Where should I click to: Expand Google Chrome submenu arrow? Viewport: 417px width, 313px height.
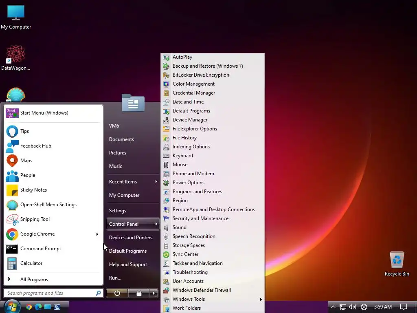pyautogui.click(x=97, y=234)
